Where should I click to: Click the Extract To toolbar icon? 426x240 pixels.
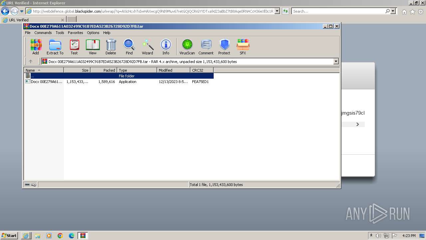pos(55,47)
